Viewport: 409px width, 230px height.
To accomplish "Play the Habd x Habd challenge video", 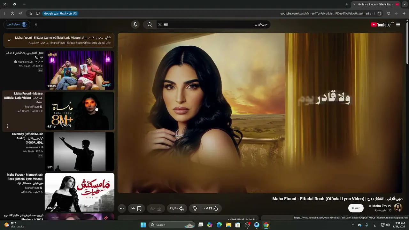I will [80, 70].
